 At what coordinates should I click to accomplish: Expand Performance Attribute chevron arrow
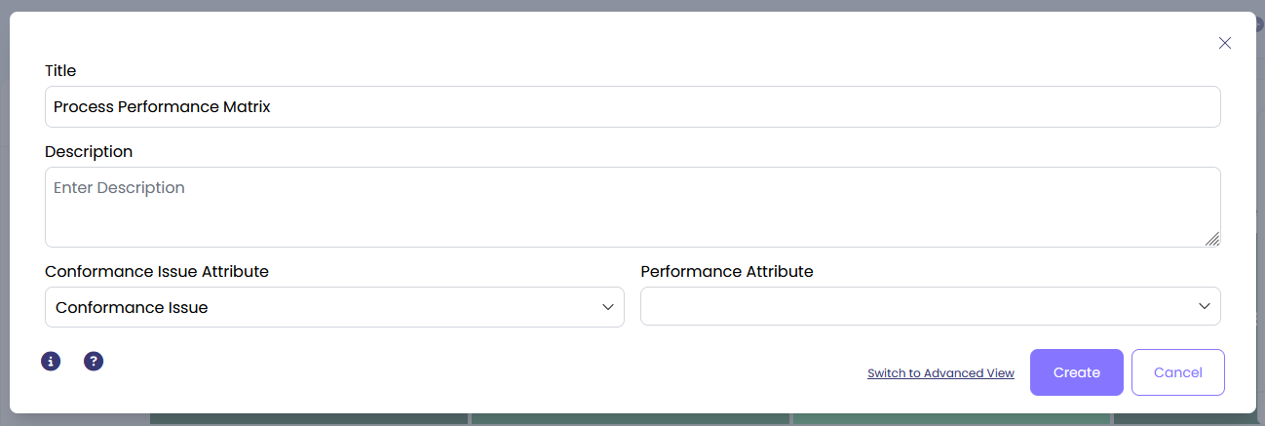click(x=1205, y=306)
